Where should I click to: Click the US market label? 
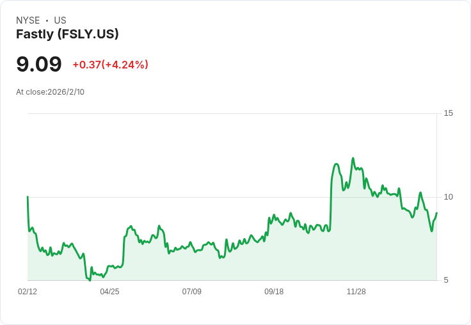(x=60, y=20)
